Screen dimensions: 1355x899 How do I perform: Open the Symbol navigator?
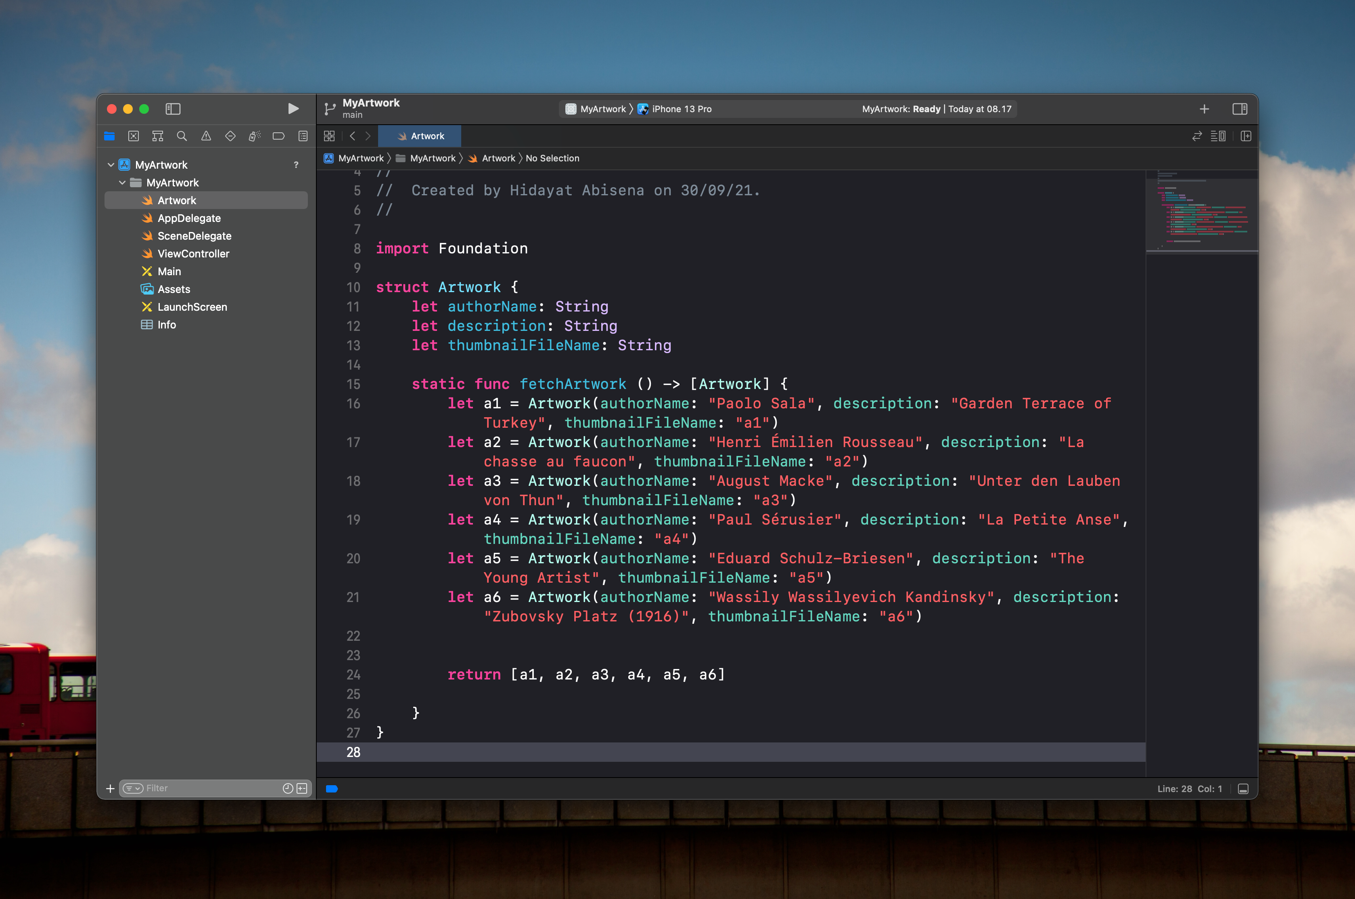[158, 136]
